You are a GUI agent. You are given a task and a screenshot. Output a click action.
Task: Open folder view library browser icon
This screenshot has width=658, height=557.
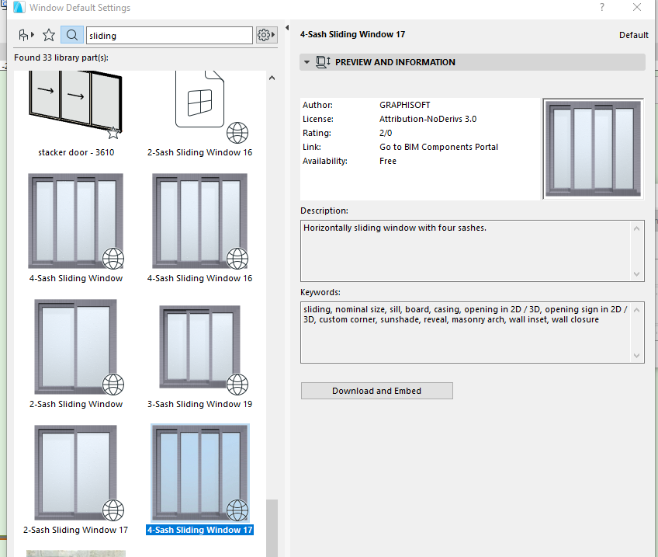(26, 35)
